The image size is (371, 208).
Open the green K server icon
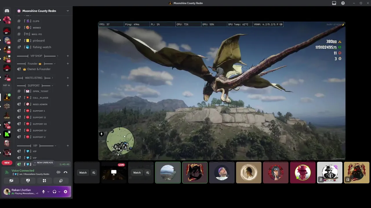click(x=7, y=134)
